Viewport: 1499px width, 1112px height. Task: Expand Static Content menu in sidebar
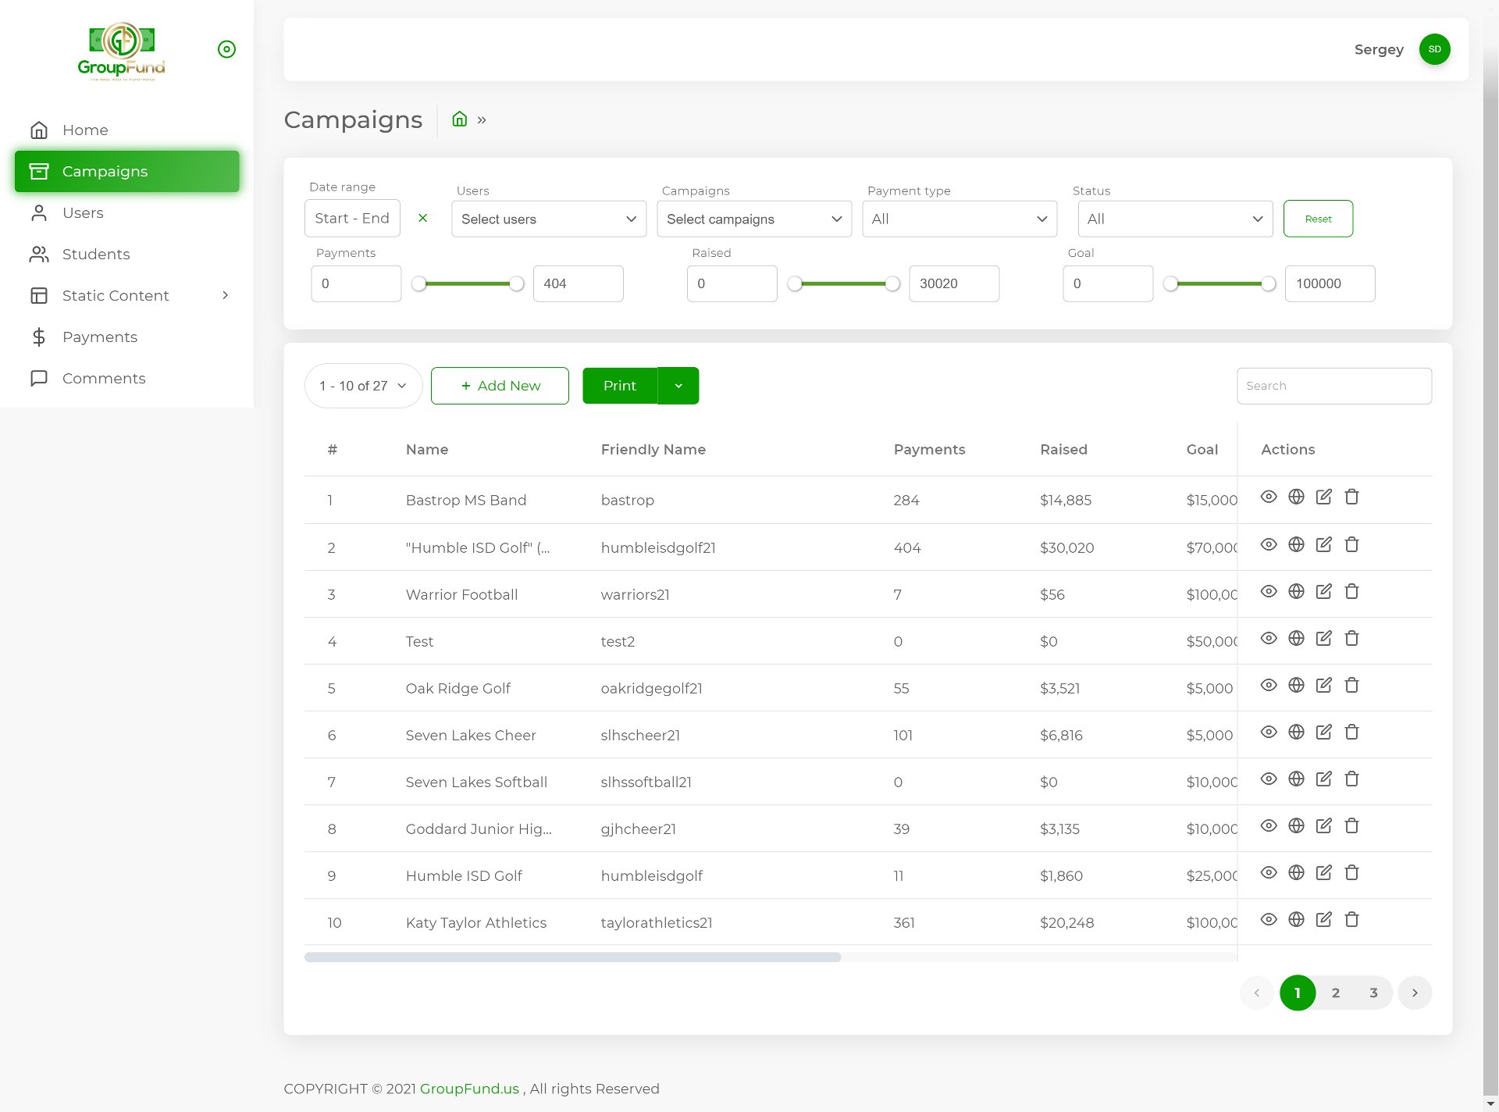pos(116,295)
